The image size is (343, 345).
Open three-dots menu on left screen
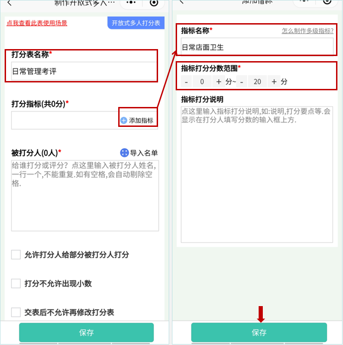point(131,2)
